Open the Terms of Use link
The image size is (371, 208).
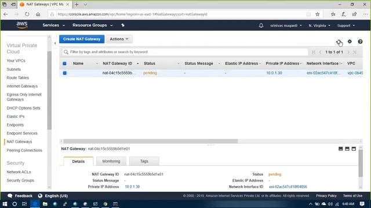pyautogui.click(x=352, y=196)
